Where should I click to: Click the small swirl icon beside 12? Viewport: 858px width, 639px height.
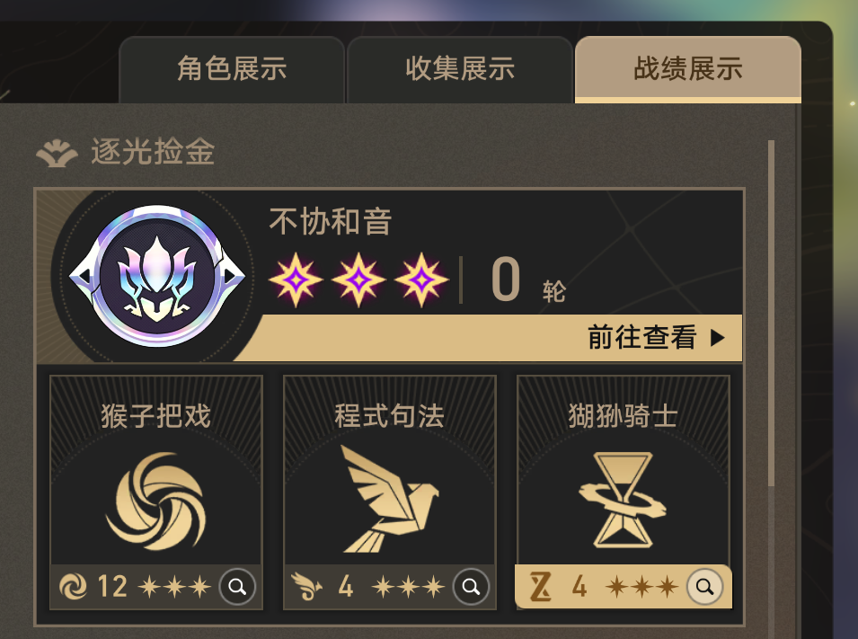coord(73,587)
